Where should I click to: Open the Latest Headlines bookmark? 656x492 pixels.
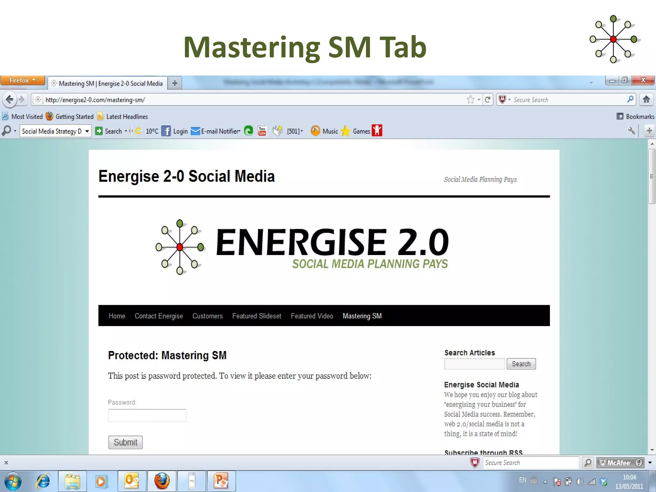[122, 117]
